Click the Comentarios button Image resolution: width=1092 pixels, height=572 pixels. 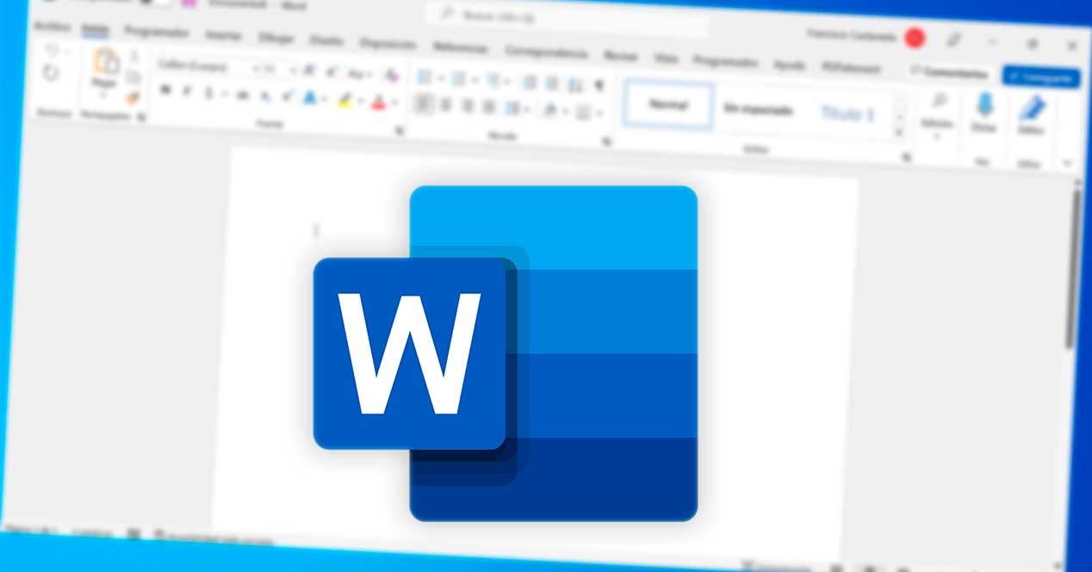951,73
